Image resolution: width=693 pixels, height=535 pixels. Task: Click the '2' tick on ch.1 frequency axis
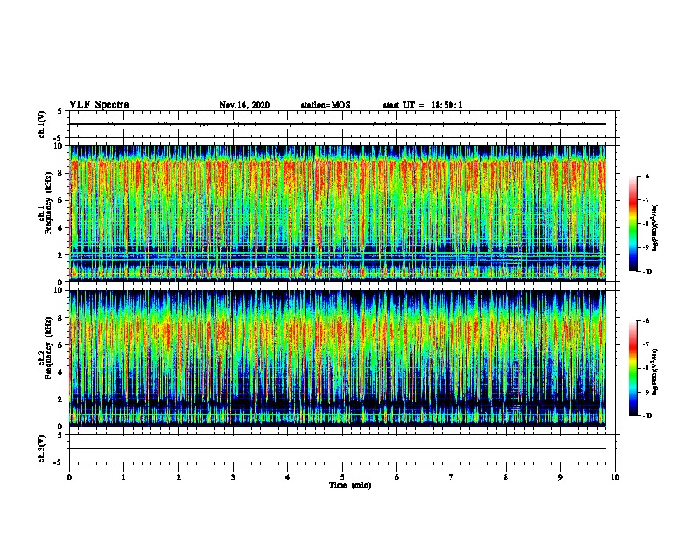[60, 255]
